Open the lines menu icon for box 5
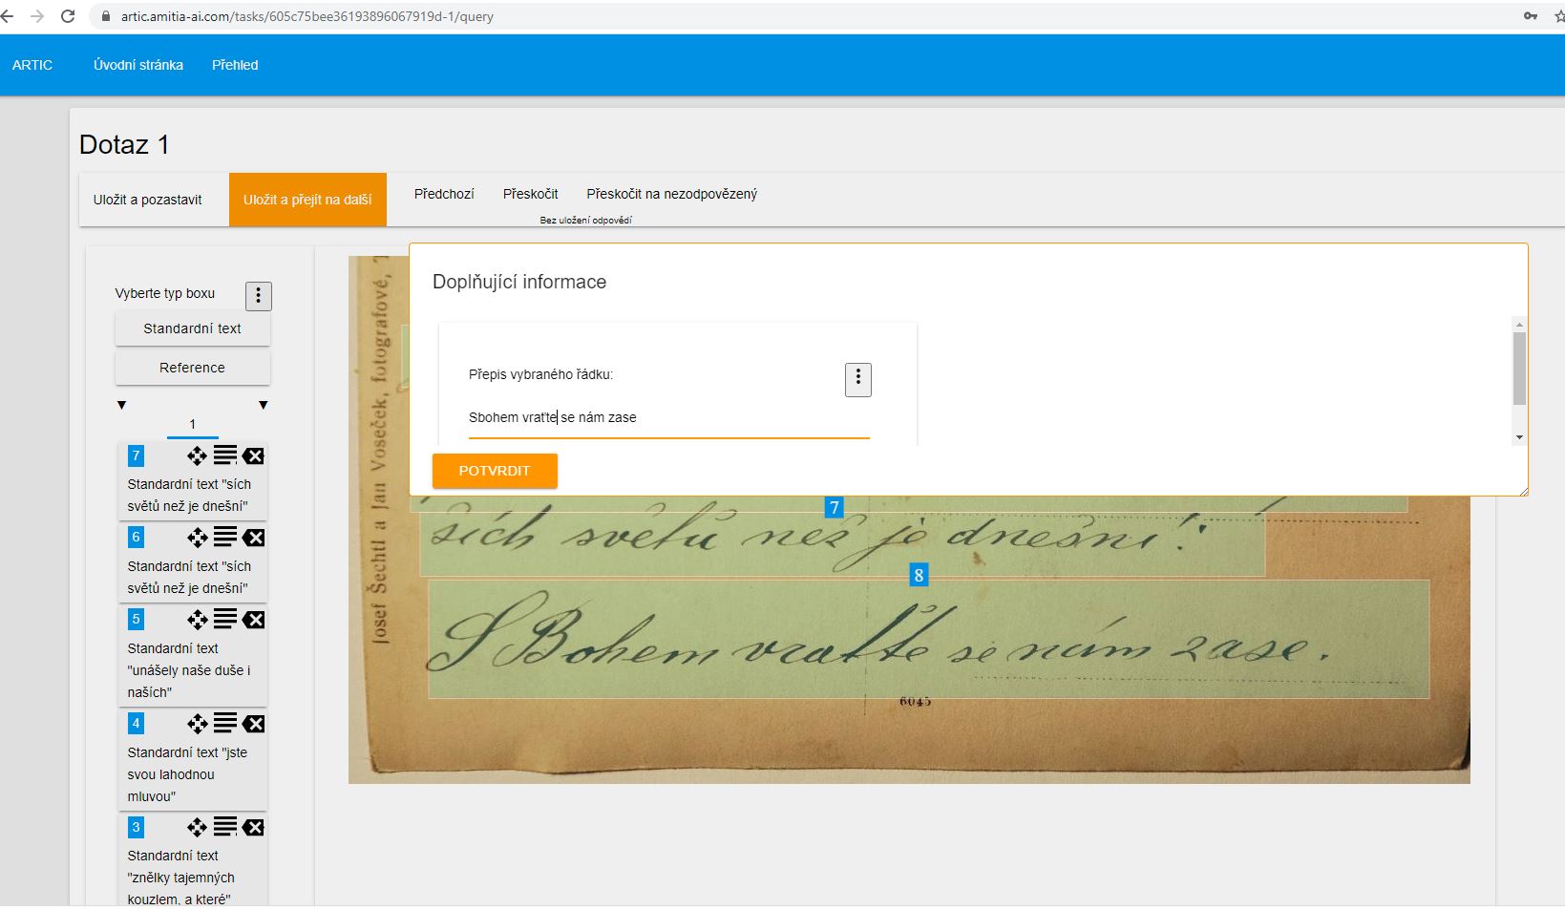 (225, 619)
